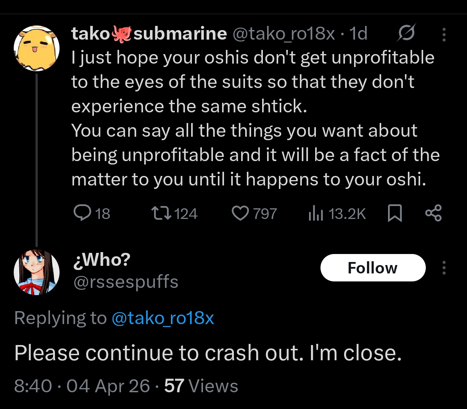Open the ¿Who? anime profile picture
The height and width of the screenshot is (409, 467).
click(37, 273)
